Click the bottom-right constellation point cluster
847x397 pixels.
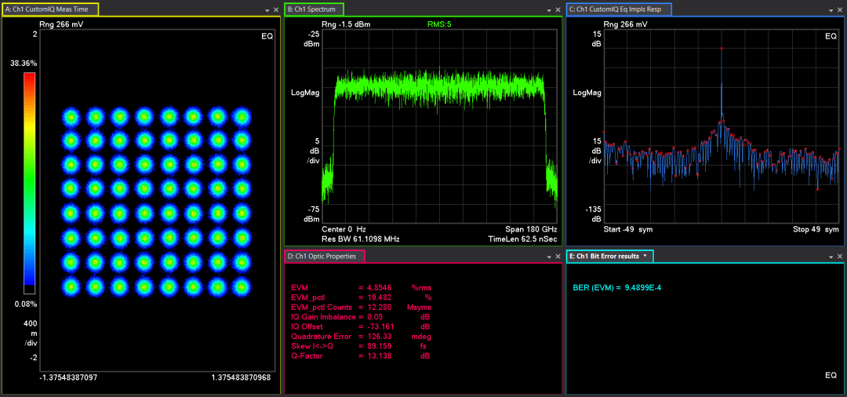(x=242, y=286)
